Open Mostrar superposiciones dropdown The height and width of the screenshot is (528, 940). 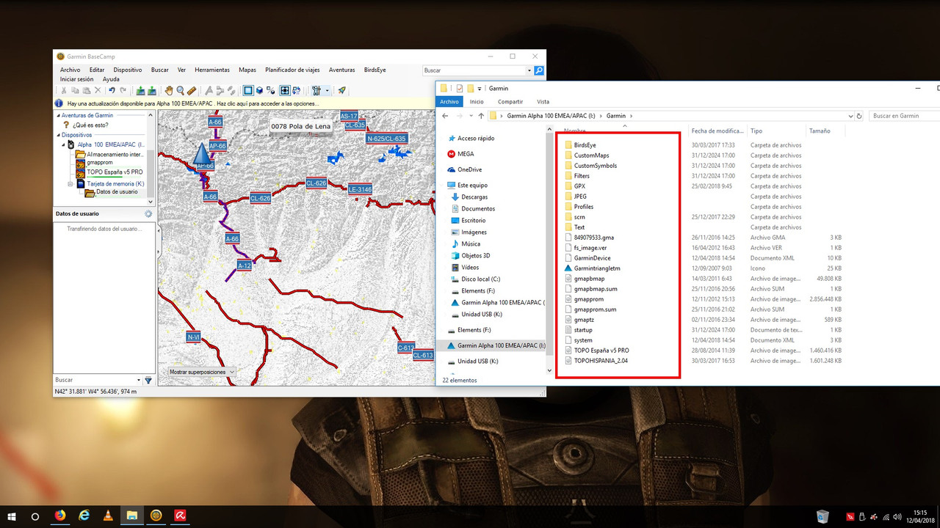pos(201,372)
